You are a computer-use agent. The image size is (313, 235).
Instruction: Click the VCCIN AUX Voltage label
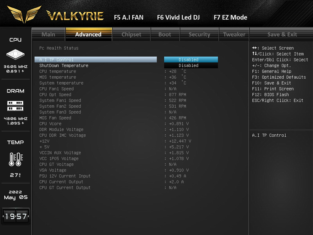(60, 153)
